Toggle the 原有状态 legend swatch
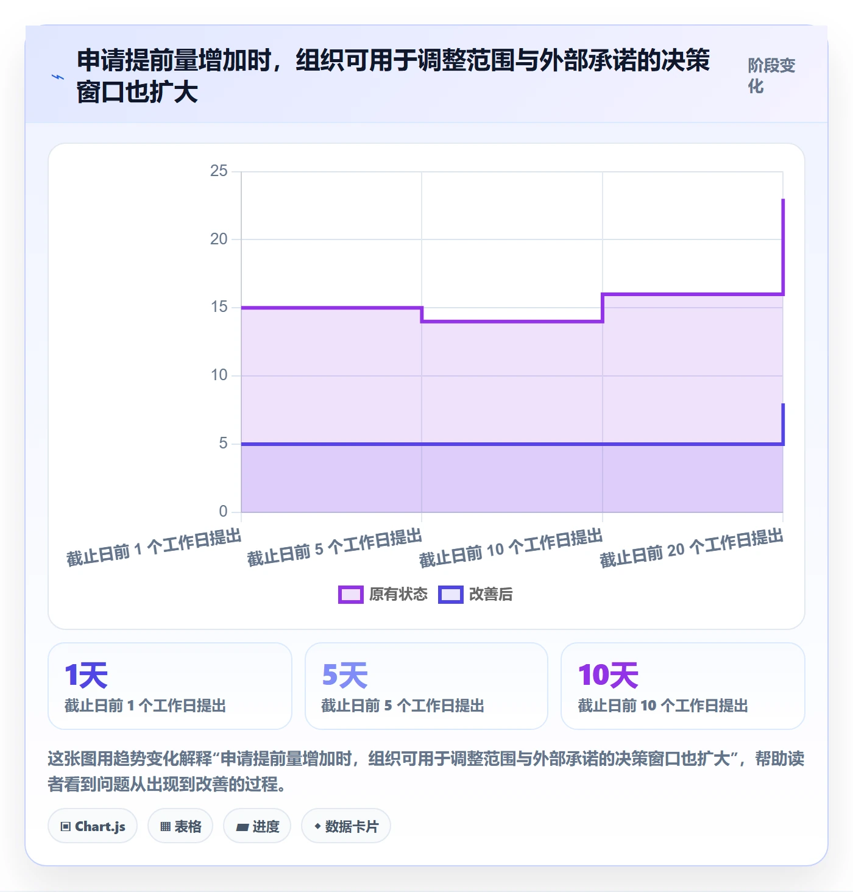 tap(351, 595)
